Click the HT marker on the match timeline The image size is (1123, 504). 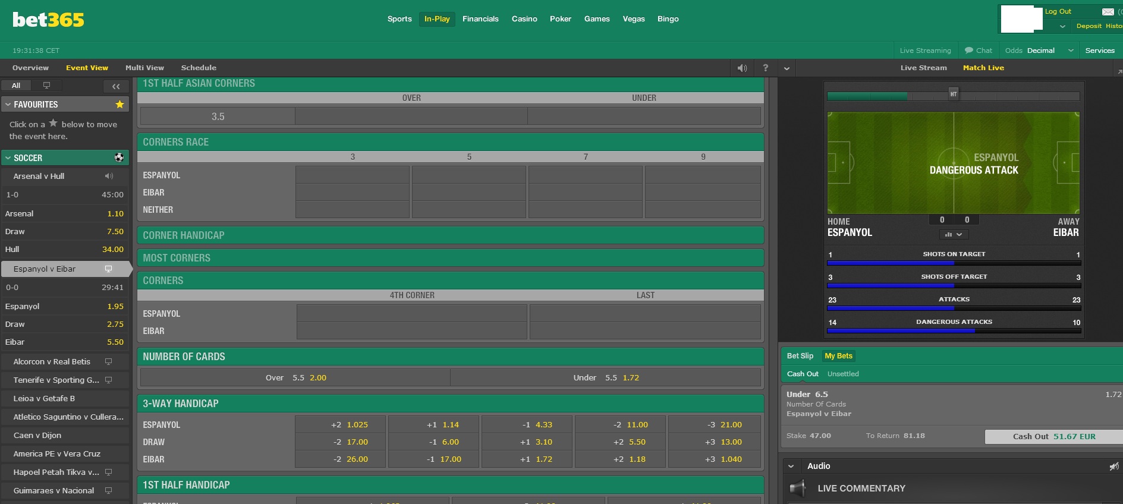pyautogui.click(x=954, y=94)
